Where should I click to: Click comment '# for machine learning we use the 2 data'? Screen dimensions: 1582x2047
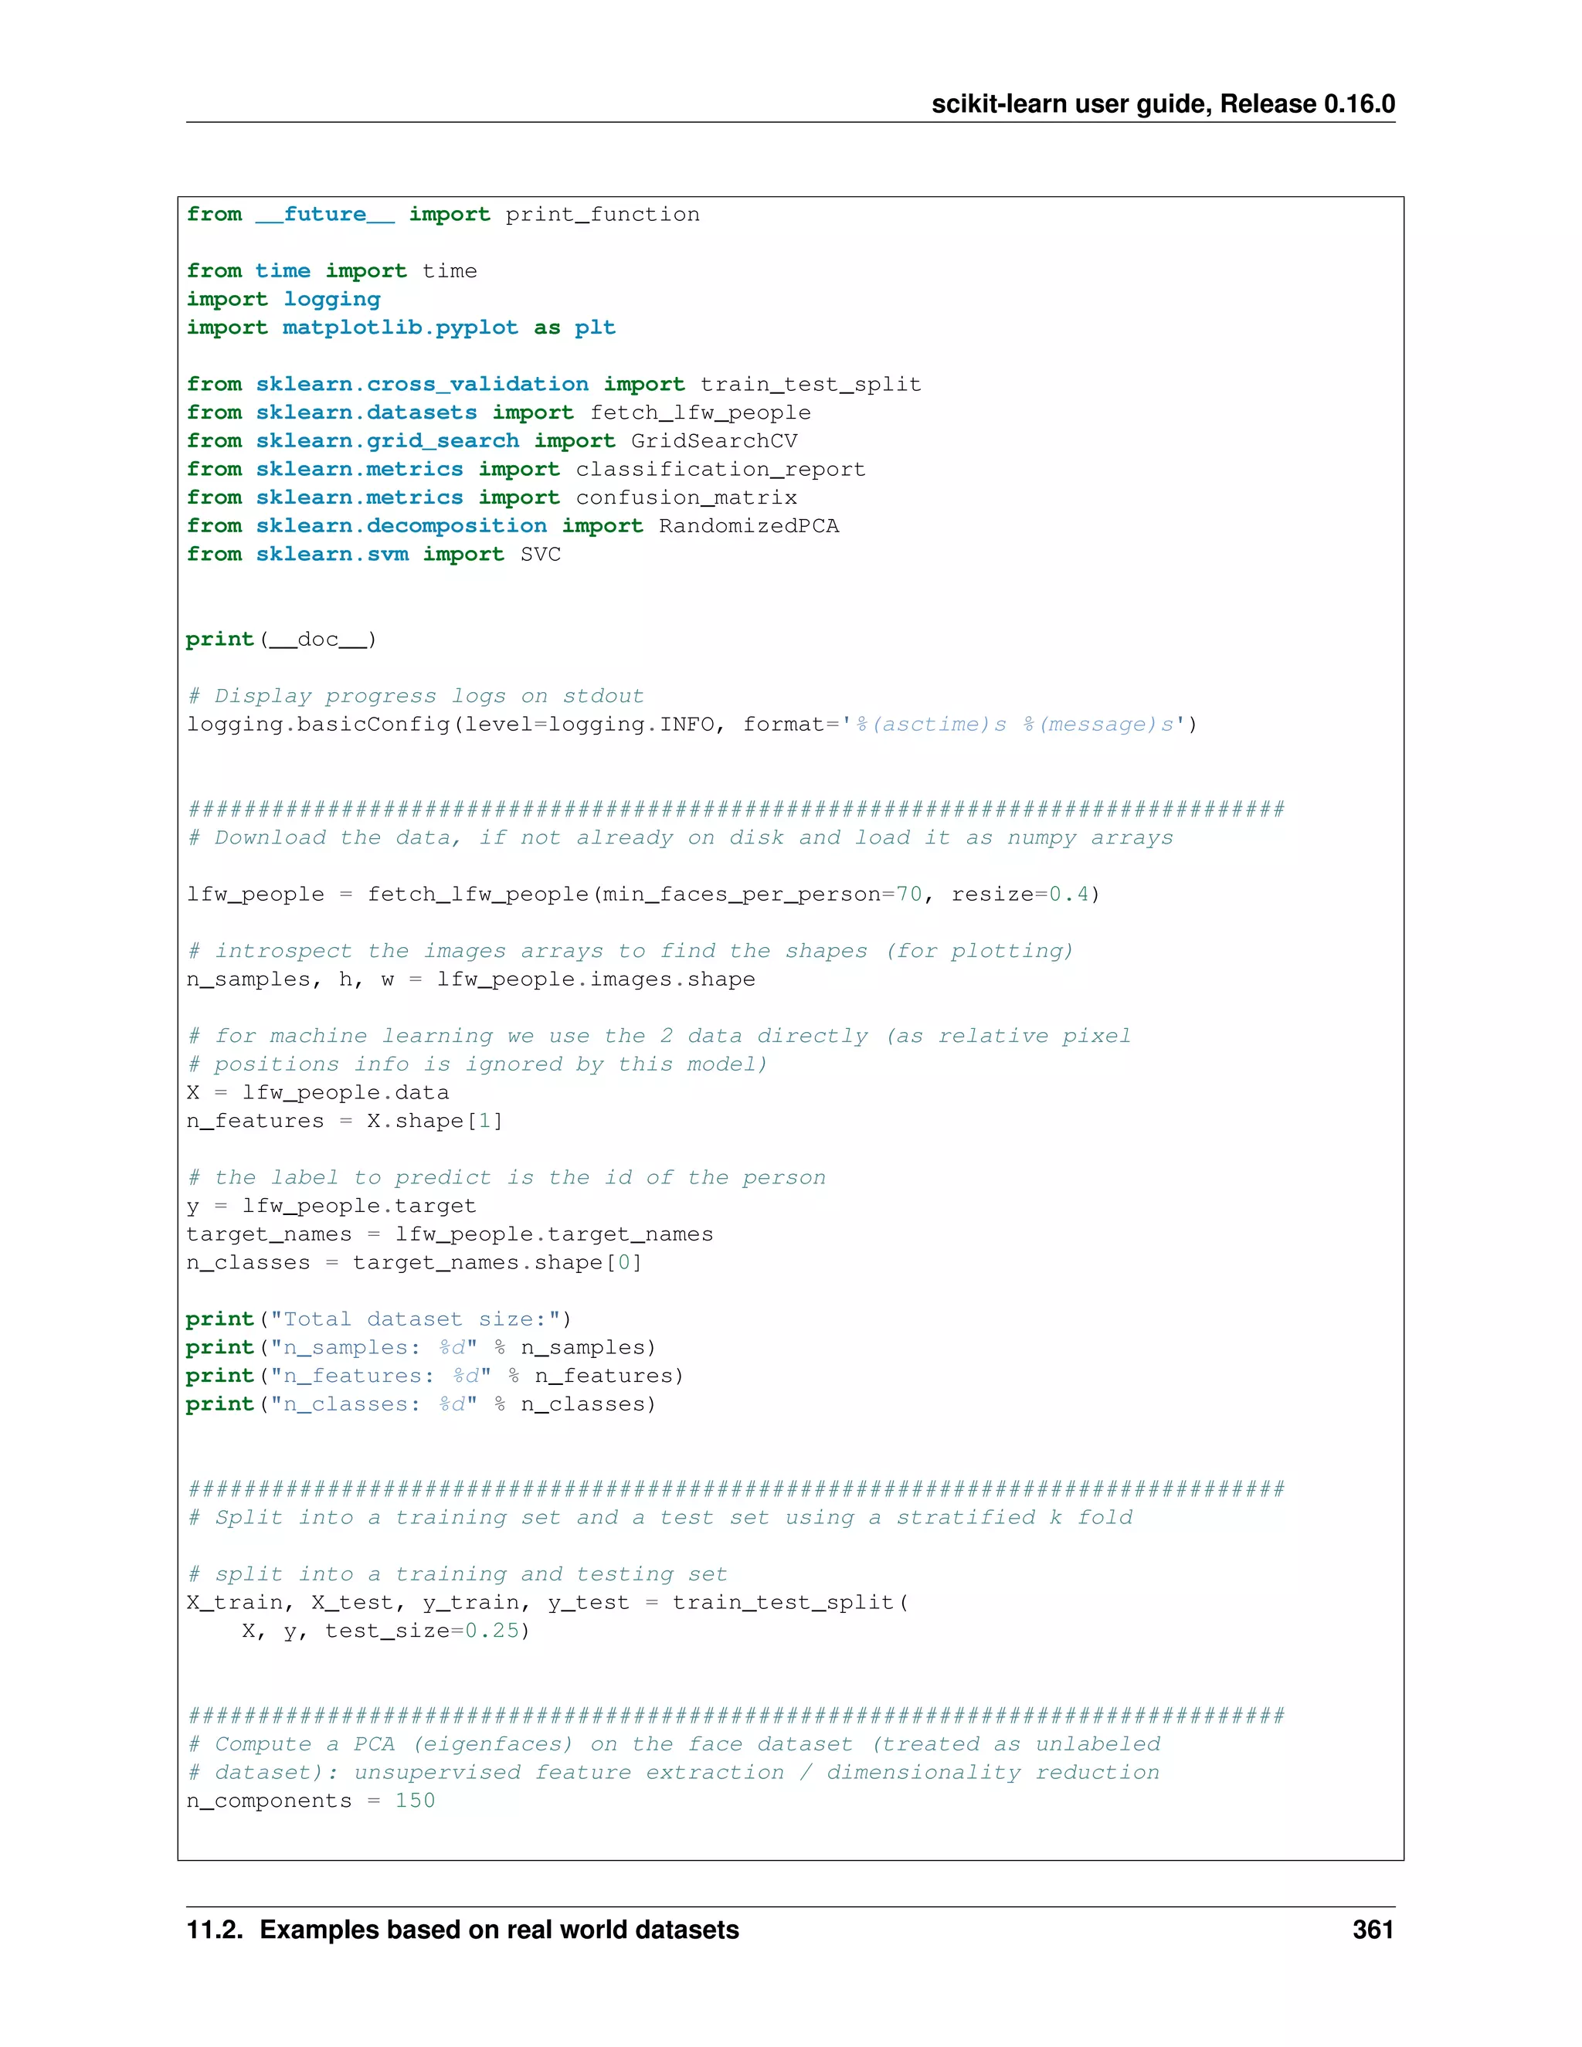click(659, 1036)
